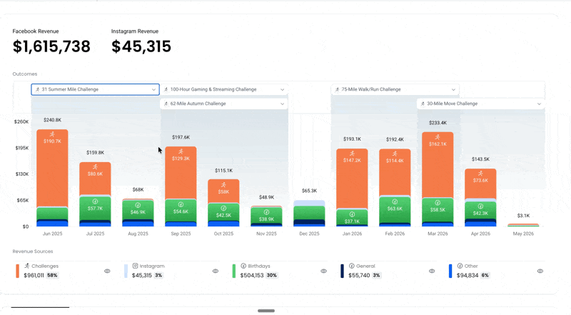
Task: Click runner icon in Oct 2025 orange bar
Action: pos(223,184)
